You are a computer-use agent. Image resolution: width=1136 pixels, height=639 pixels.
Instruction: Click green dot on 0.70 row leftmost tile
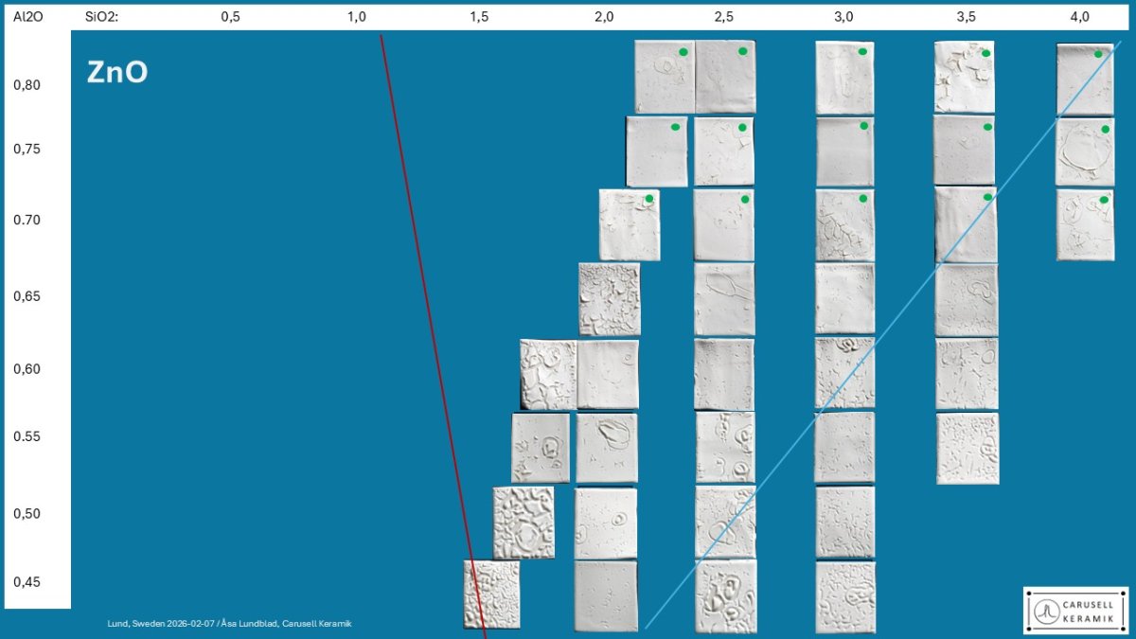click(648, 199)
